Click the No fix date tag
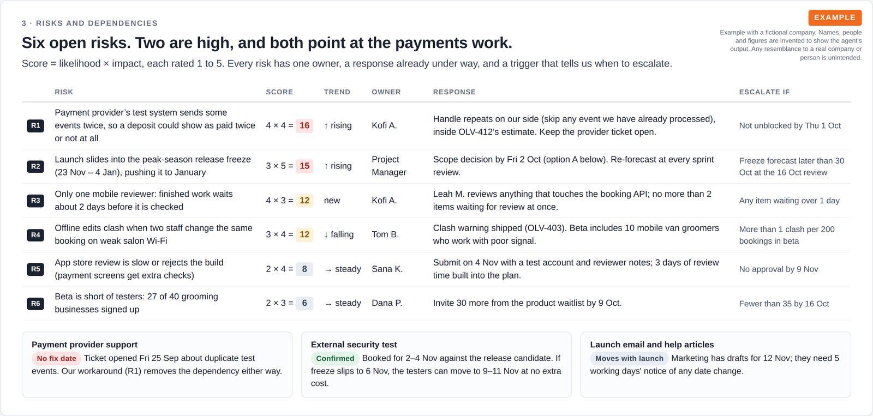This screenshot has height=416, width=873. [57, 358]
